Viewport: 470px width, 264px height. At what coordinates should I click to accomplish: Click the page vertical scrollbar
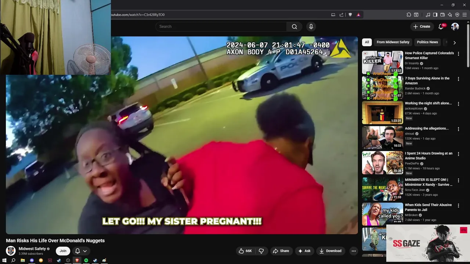468,46
